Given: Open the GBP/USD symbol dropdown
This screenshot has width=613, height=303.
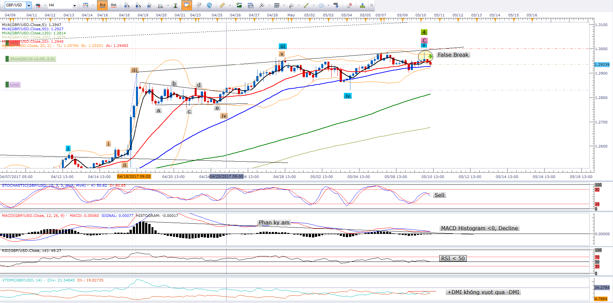Looking at the screenshot, I should 29,5.
